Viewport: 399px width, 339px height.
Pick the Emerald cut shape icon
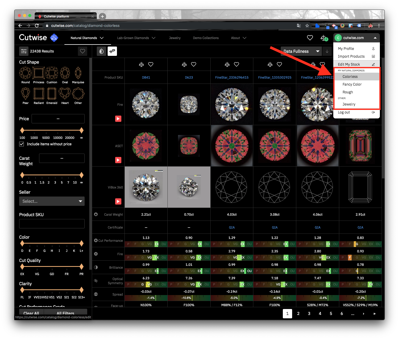pos(52,94)
